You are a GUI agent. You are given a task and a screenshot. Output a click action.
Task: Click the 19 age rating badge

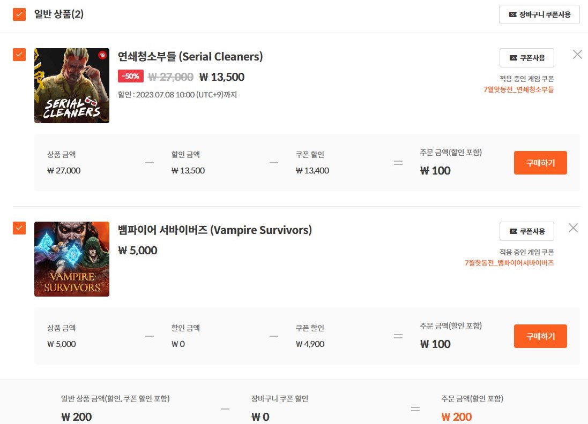[x=102, y=55]
